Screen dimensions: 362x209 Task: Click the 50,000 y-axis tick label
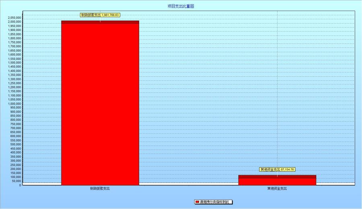(x=15, y=181)
